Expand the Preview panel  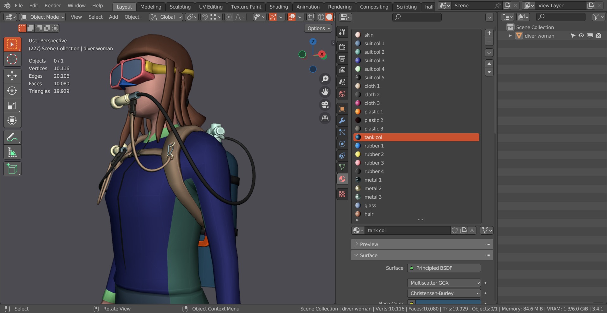coord(422,244)
